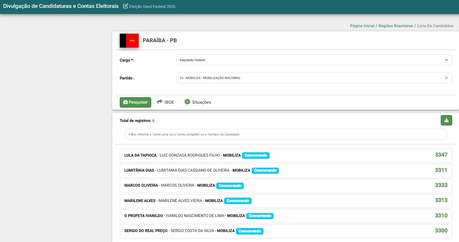The image size is (459, 242).
Task: Click candidate number 3300
Action: tap(441, 231)
